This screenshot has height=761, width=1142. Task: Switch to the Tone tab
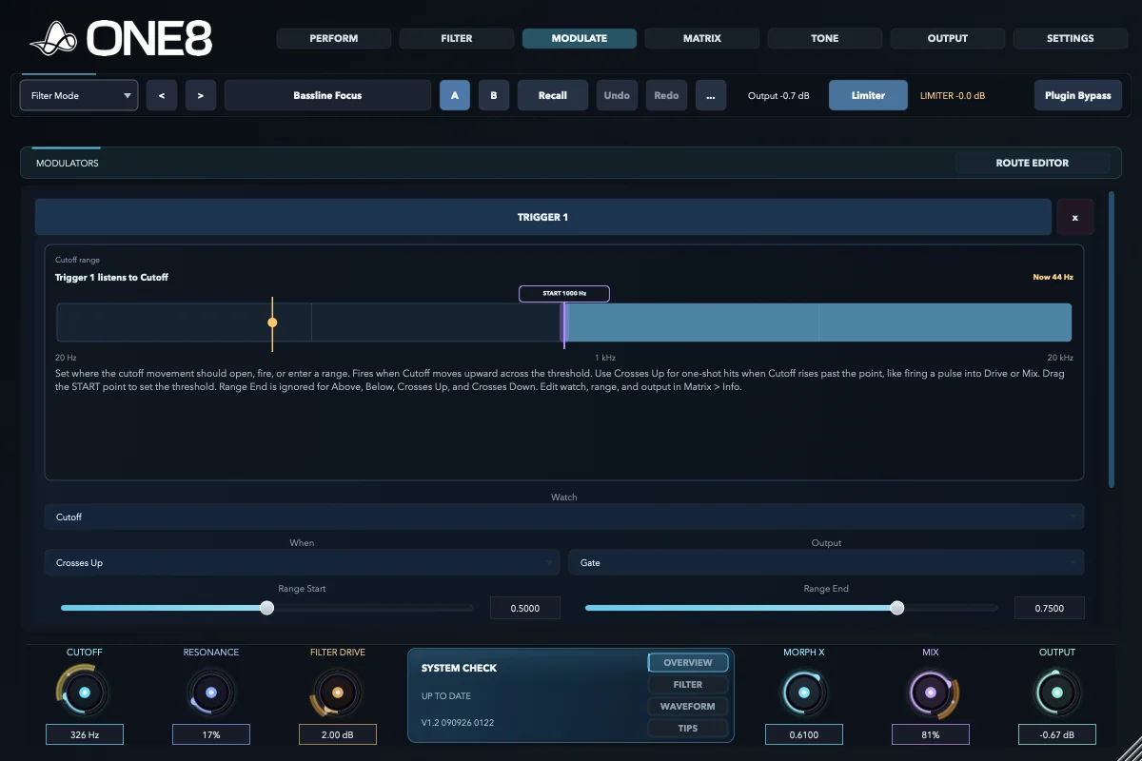pyautogui.click(x=825, y=38)
